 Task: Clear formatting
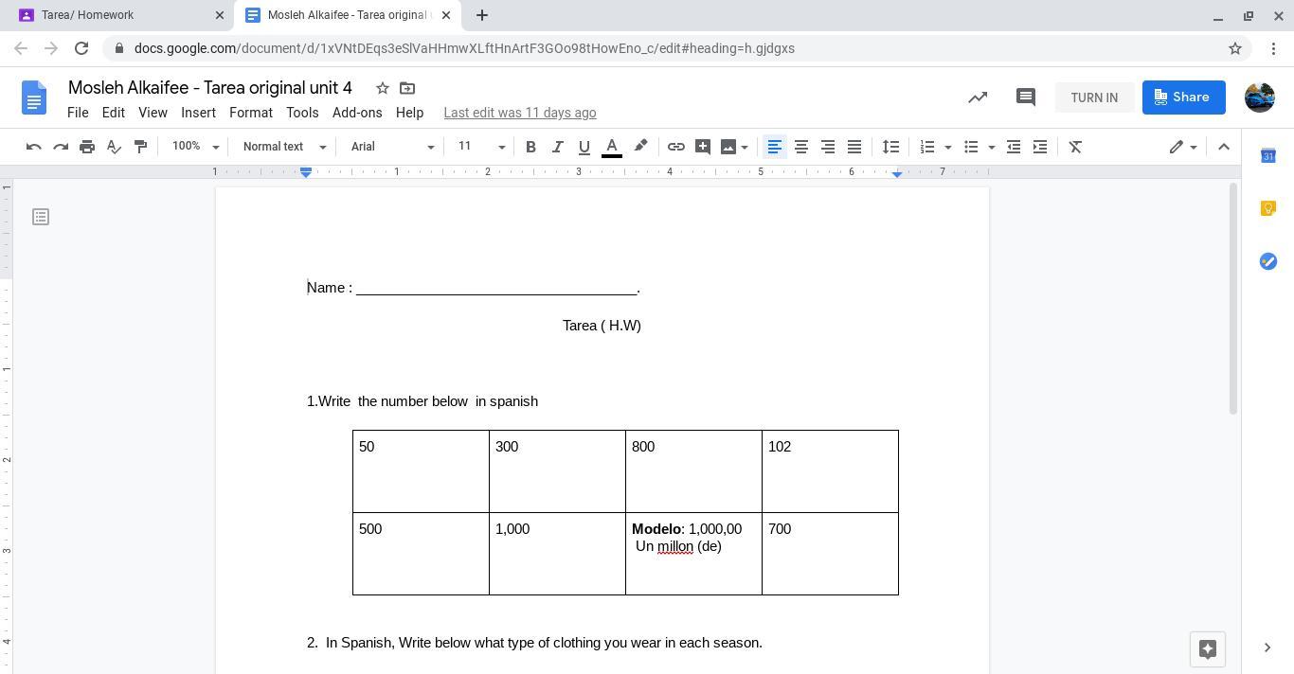coord(1075,147)
